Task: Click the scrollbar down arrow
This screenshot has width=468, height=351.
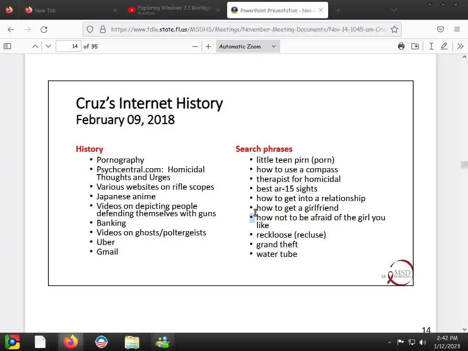Action: 464,330
